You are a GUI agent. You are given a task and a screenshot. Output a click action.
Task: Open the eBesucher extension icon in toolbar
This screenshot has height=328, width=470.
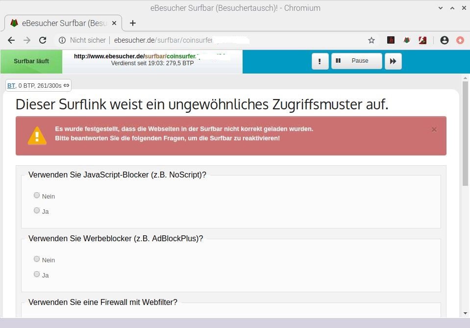tap(407, 40)
